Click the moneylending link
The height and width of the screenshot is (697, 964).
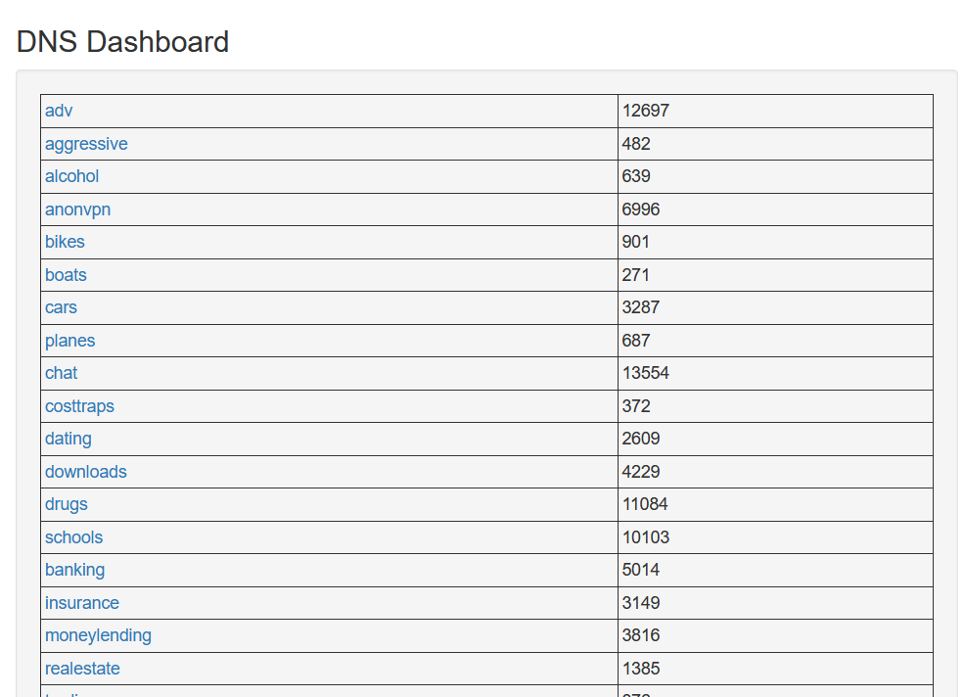tap(98, 635)
